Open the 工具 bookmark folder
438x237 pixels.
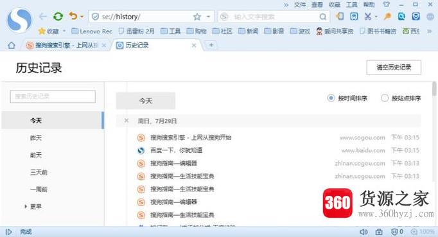[x=170, y=31]
